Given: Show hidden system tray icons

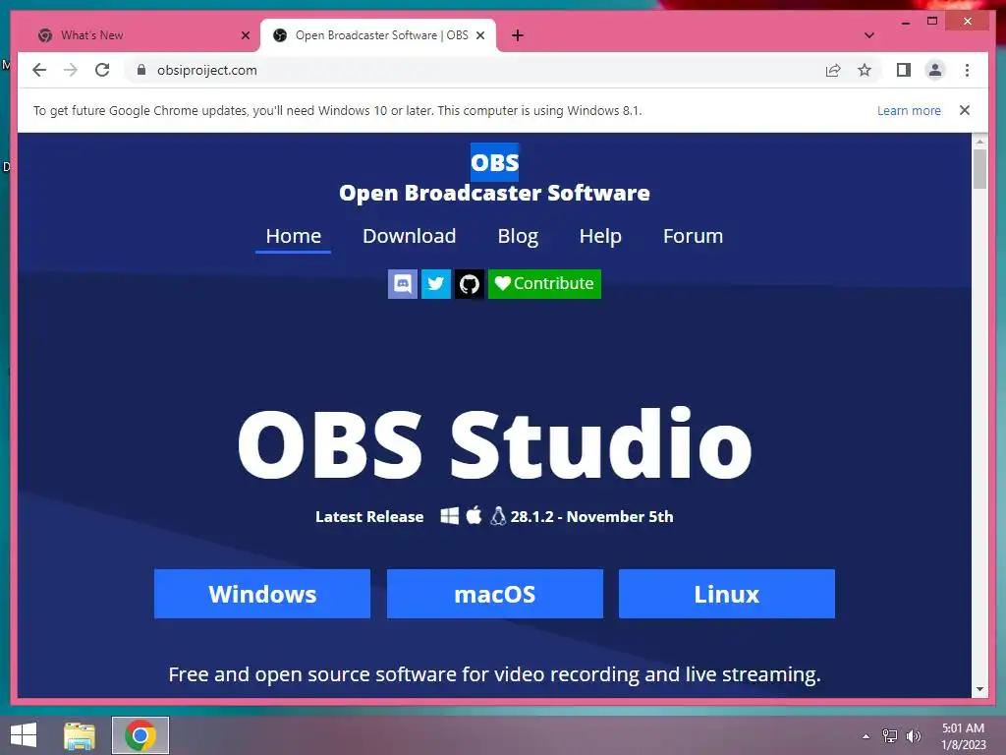Looking at the screenshot, I should 866,735.
